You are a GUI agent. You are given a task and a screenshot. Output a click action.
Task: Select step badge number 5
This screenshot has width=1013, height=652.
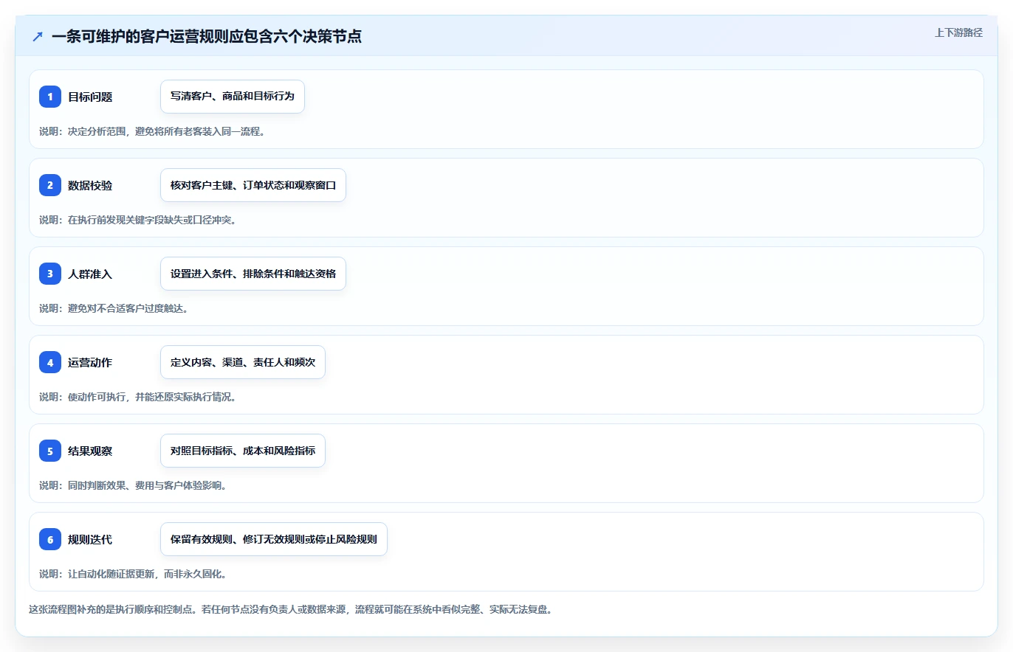(50, 451)
